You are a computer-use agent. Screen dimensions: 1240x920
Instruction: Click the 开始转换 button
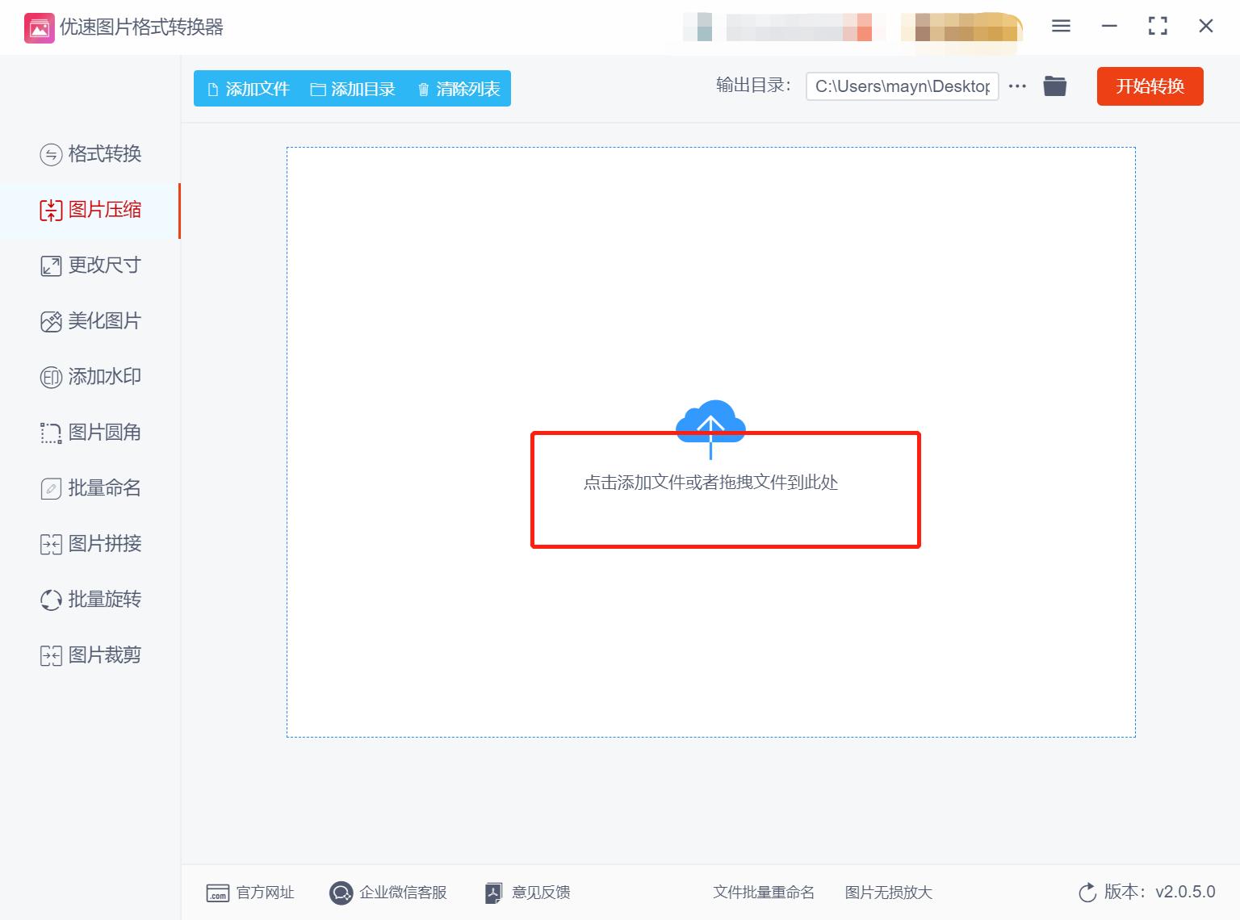pos(1149,86)
